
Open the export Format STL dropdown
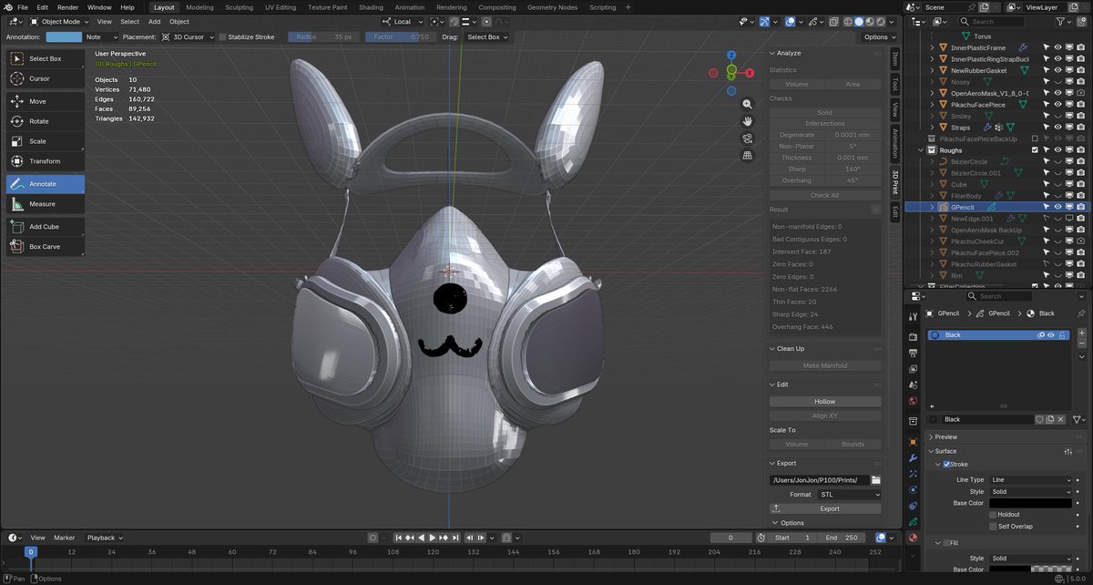pos(848,495)
